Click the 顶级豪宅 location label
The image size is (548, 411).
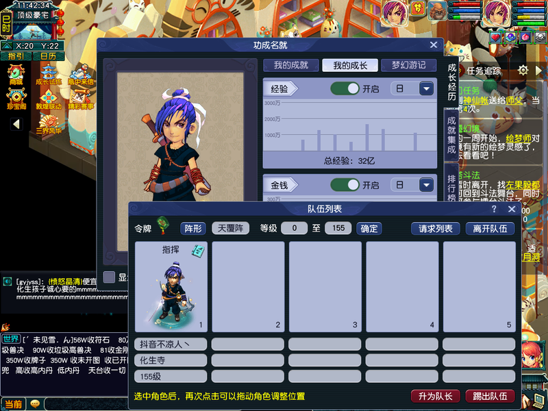[x=33, y=14]
